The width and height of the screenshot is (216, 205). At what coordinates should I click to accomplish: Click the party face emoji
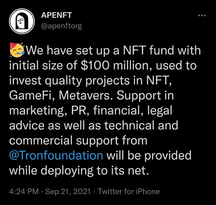(17, 50)
